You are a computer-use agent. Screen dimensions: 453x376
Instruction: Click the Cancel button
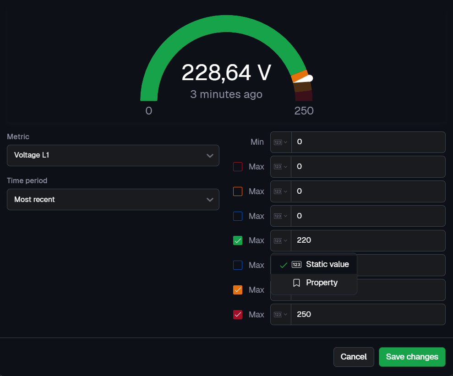[353, 357]
